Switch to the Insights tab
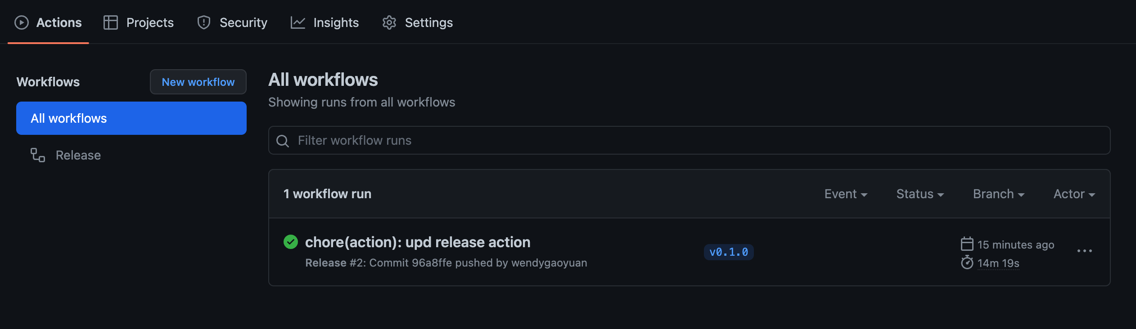 coord(335,22)
